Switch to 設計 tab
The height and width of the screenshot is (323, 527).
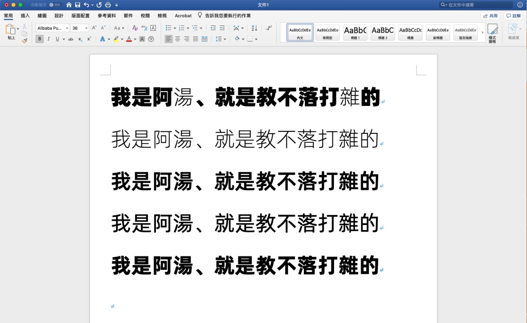[x=59, y=16]
